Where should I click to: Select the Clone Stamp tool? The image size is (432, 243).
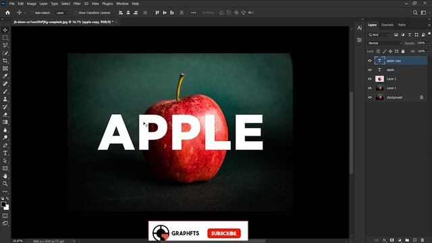pos(5,99)
